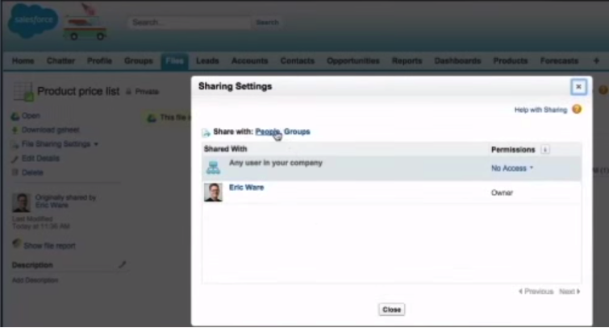Open the Reports tab

click(x=407, y=61)
